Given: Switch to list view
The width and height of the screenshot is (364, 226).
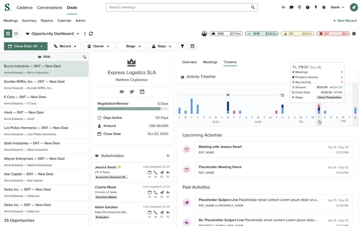Looking at the screenshot, I should coord(16,34).
